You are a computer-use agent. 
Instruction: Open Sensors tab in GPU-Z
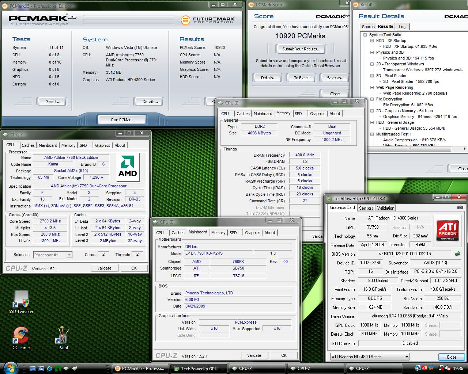tap(366, 208)
